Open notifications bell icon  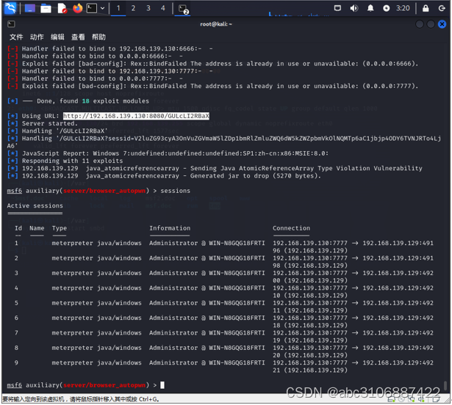pos(370,8)
